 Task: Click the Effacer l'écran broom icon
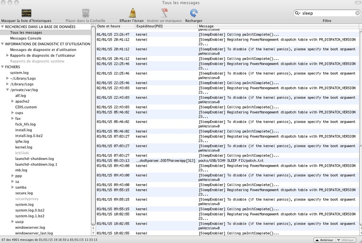pos(132,13)
